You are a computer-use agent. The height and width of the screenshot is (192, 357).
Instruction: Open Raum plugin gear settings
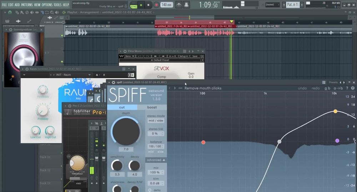click(x=27, y=69)
